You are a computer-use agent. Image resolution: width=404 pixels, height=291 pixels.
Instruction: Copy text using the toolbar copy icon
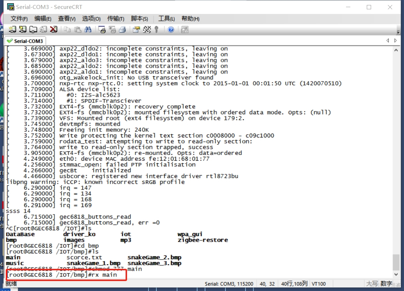point(67,30)
